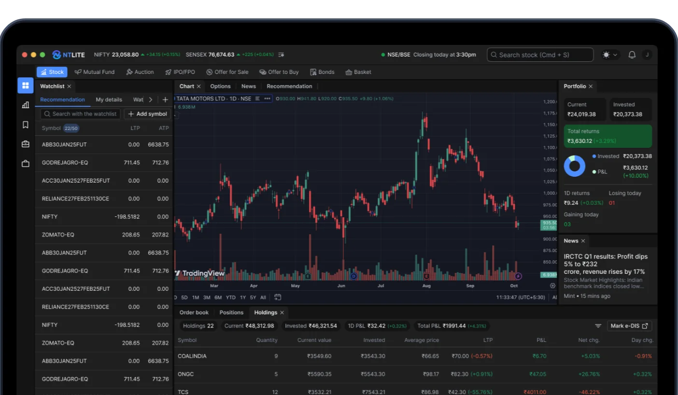Click the Mark e-DIS button
Screen dimensions: 678x395
coord(630,326)
